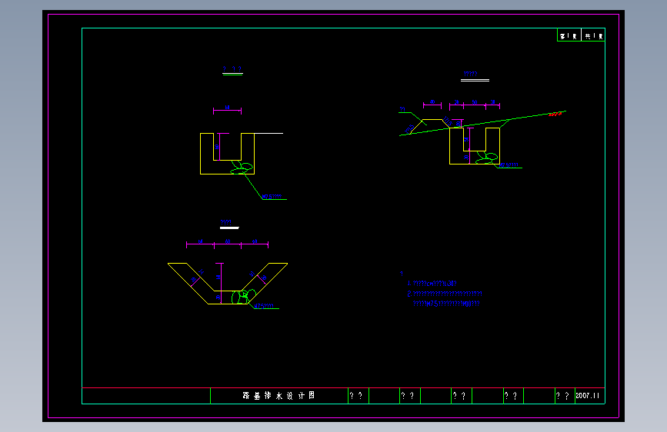
Task: Select the top-left drawing's underlined title
Action: click(232, 69)
